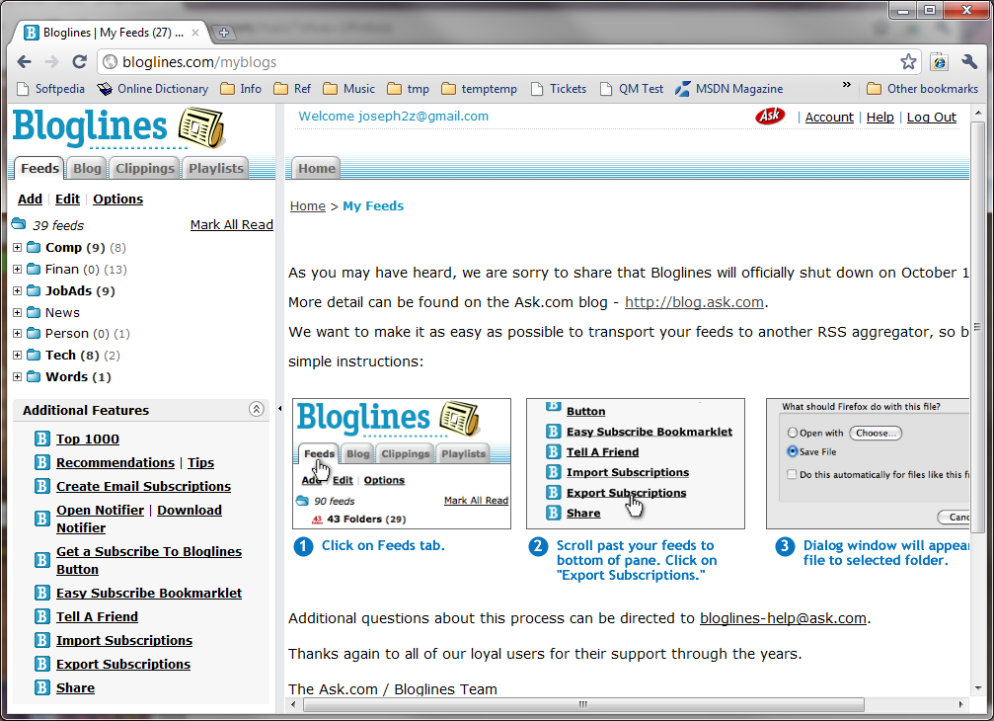Click the browser forward arrow

52,61
